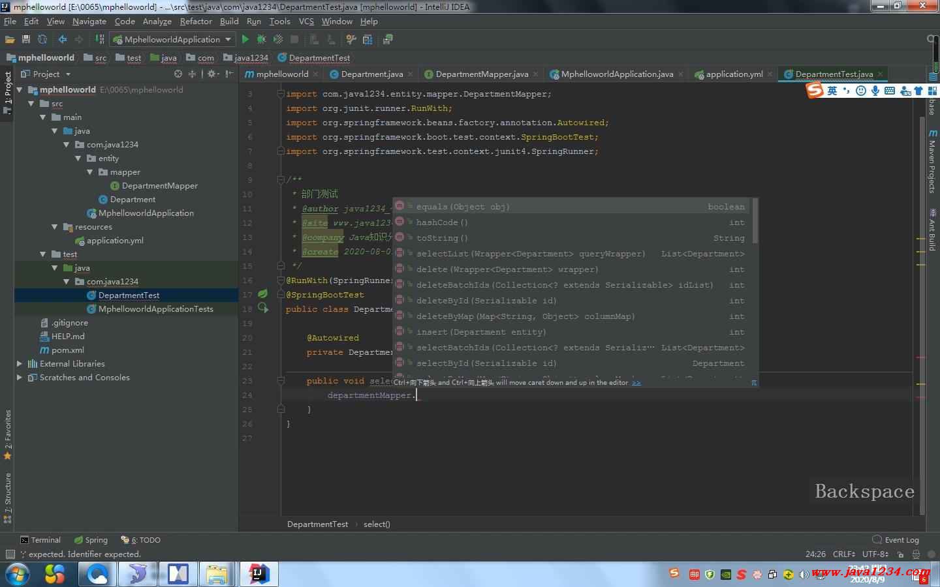Click the completion hint '>>' link
This screenshot has width=940, height=587.
[636, 383]
